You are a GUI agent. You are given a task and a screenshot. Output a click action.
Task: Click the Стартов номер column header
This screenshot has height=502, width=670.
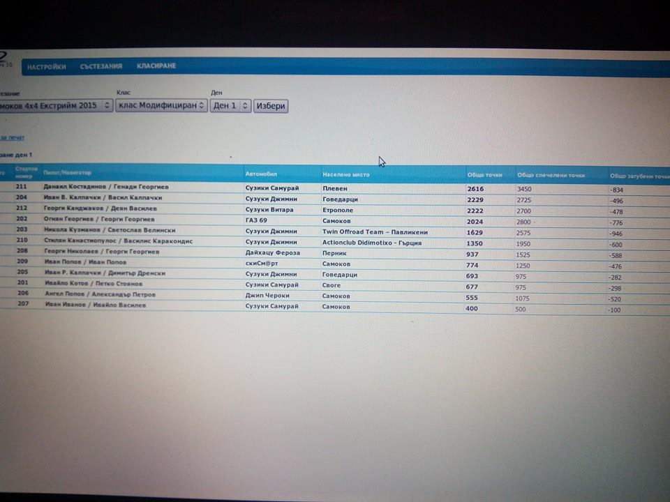[26, 172]
